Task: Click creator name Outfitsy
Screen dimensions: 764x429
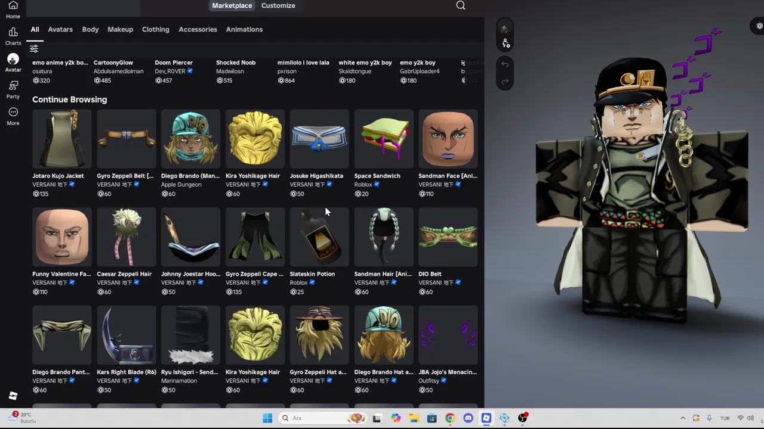Action: point(429,381)
